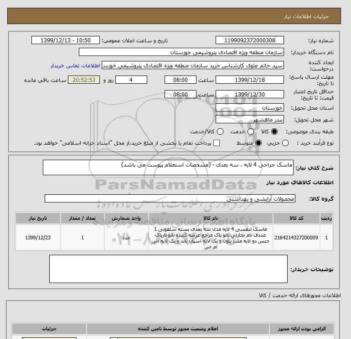Click the نام کالا column header
The height and width of the screenshot is (339, 351).
pyautogui.click(x=211, y=218)
